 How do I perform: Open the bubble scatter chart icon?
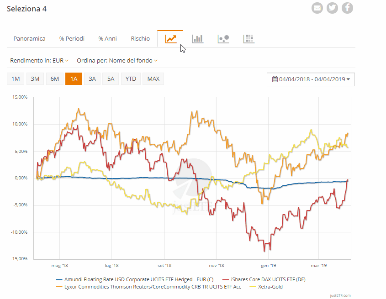(x=223, y=39)
